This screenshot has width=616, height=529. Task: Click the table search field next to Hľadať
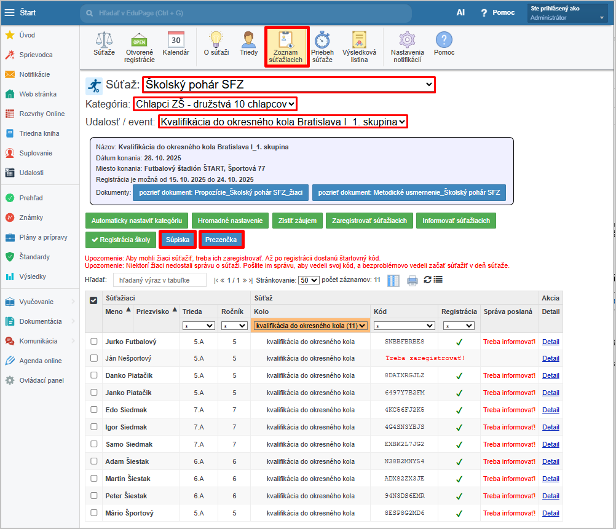click(x=160, y=280)
